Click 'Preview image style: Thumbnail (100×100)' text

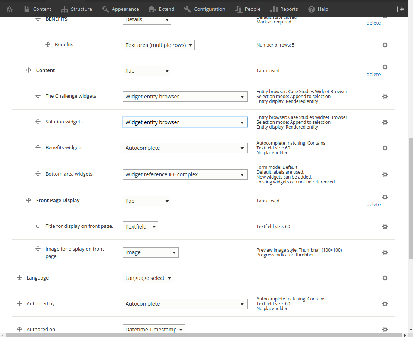tap(299, 250)
